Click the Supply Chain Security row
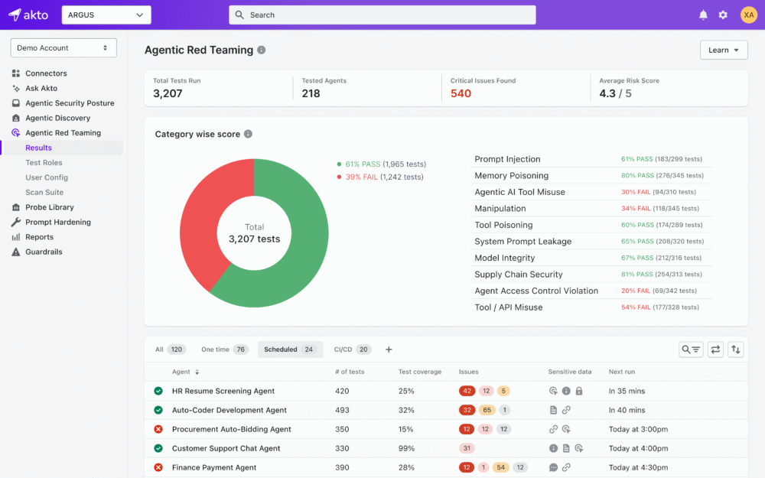Screen dimensions: 765x478 pos(591,274)
